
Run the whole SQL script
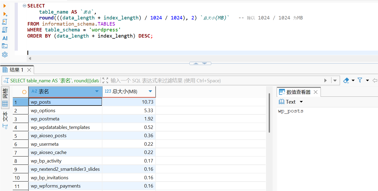point(5,22)
